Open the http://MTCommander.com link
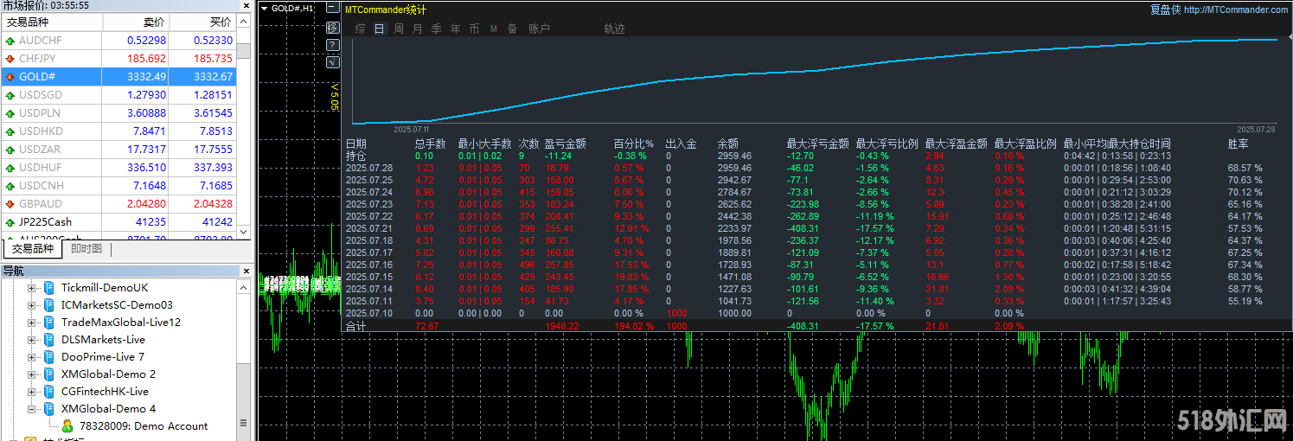This screenshot has width=1293, height=441. [x=1236, y=10]
